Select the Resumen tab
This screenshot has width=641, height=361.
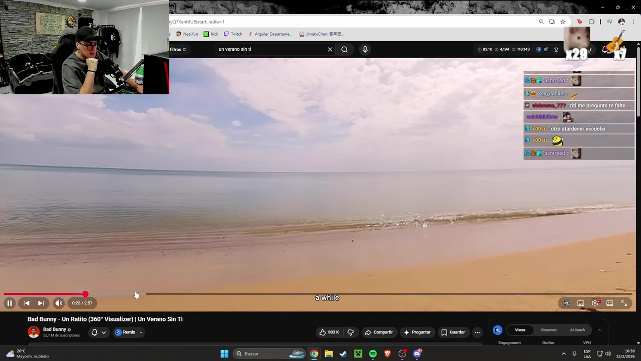pos(549,330)
